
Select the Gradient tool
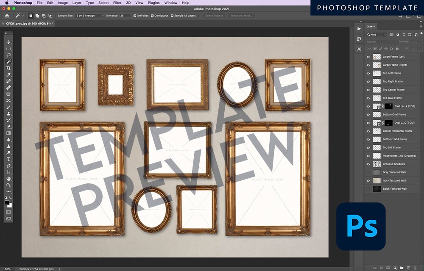pos(8,133)
